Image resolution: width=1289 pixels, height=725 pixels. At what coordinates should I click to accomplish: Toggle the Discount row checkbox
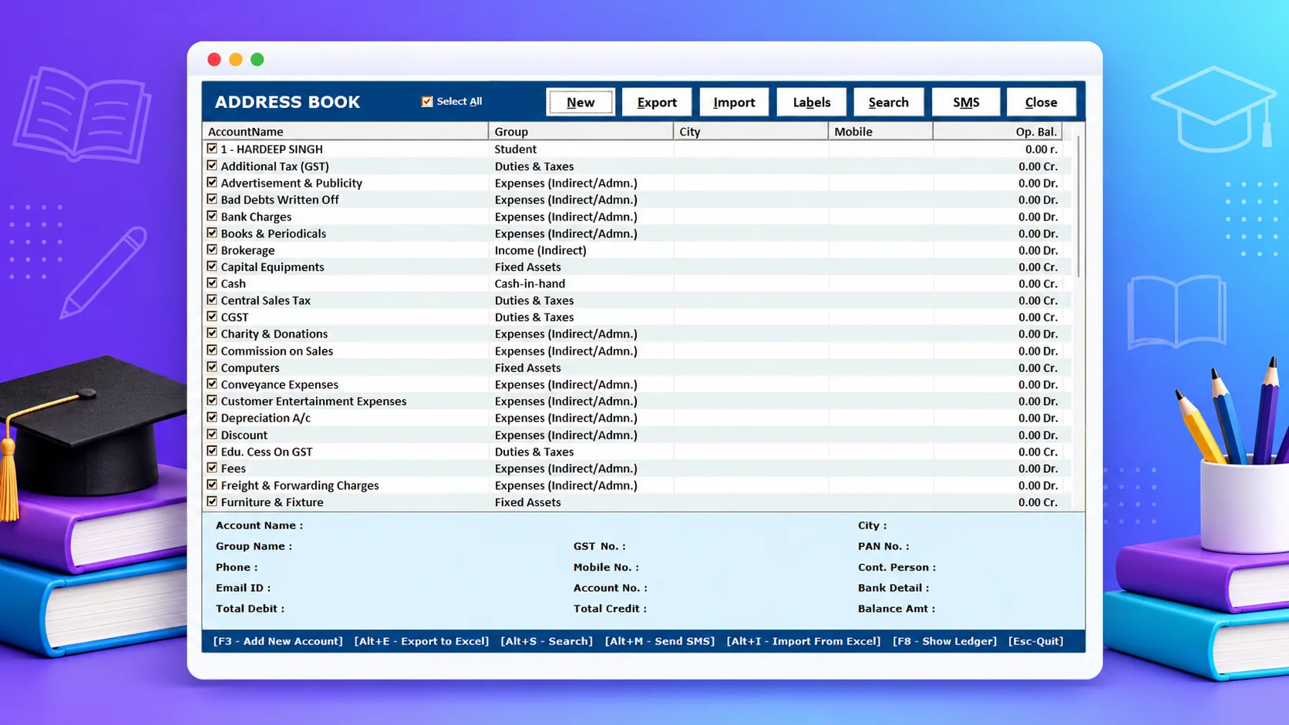[x=212, y=435]
